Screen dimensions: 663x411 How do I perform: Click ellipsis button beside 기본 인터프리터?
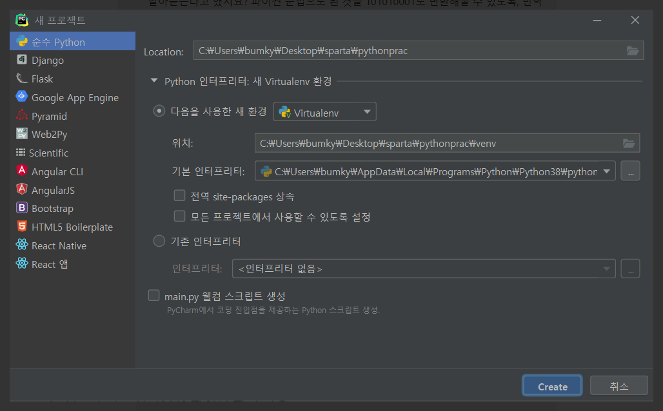(x=631, y=171)
